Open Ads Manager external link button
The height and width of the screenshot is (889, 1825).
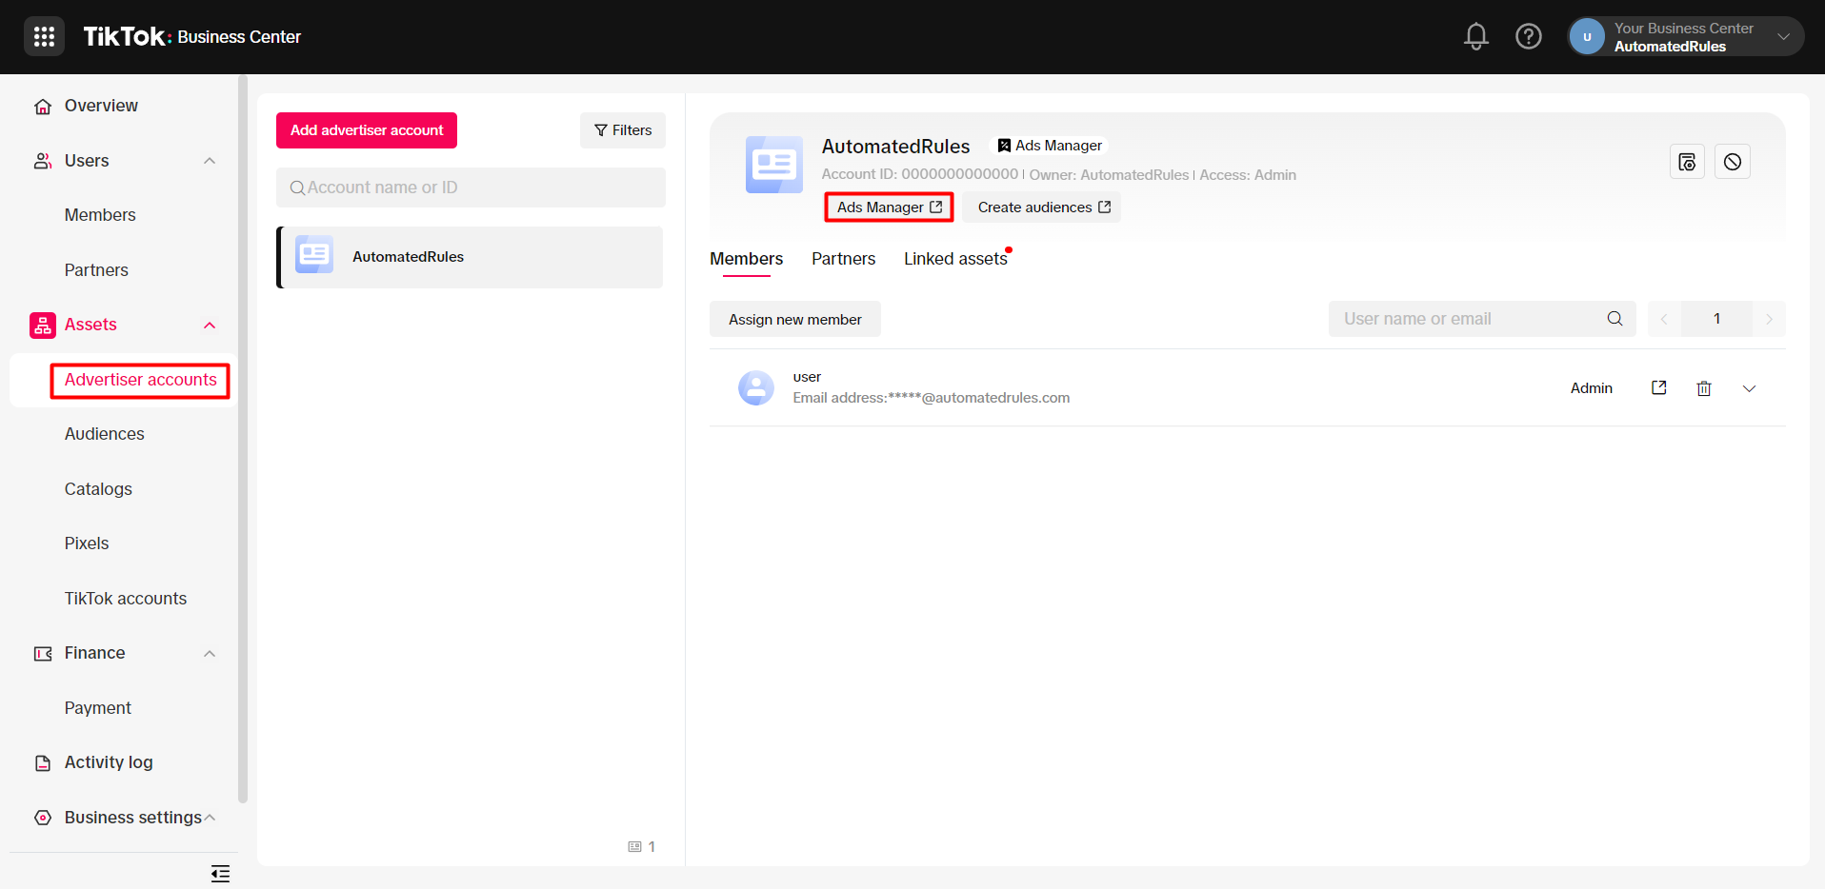[889, 207]
